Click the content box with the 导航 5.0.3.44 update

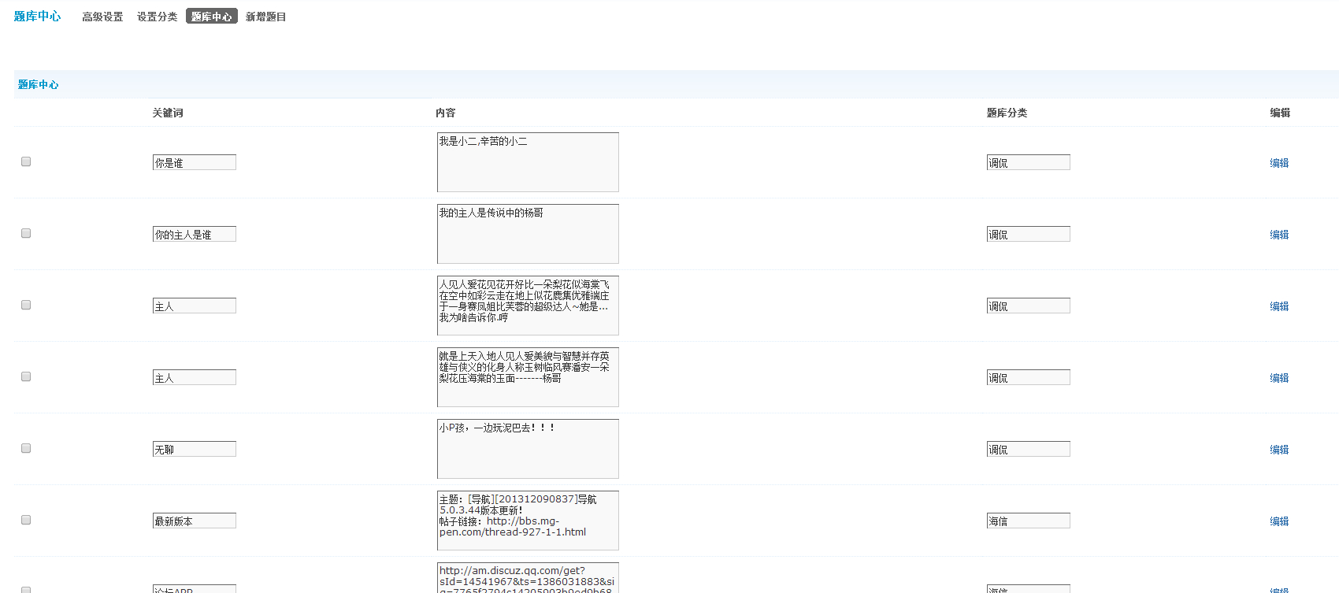[528, 521]
